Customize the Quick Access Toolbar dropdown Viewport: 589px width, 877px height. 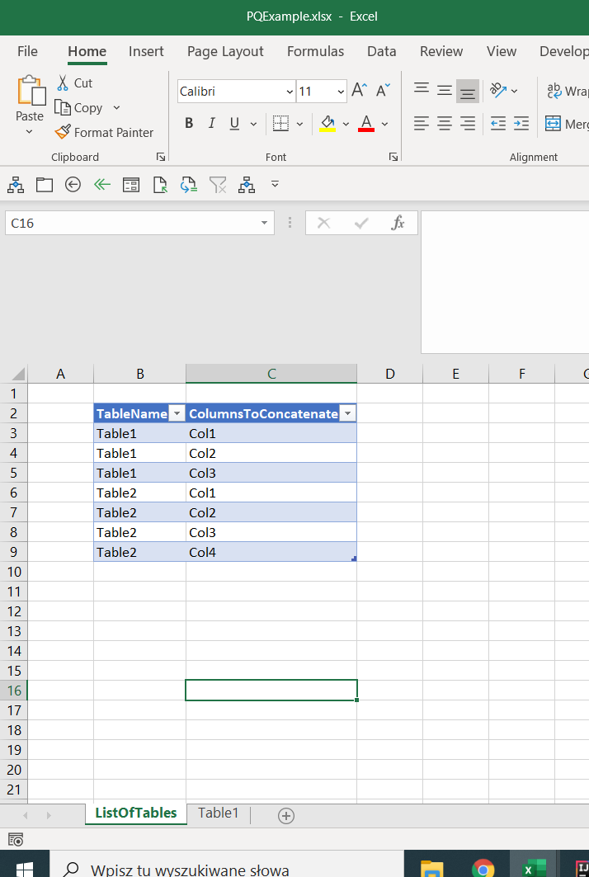(x=275, y=183)
